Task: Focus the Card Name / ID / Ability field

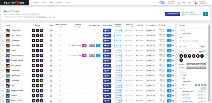Action: click(192, 41)
